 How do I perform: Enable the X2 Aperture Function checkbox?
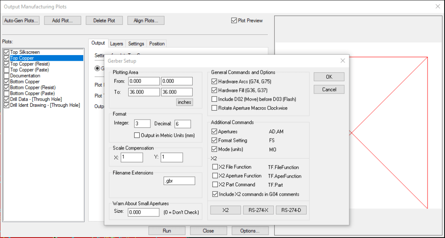pos(215,176)
